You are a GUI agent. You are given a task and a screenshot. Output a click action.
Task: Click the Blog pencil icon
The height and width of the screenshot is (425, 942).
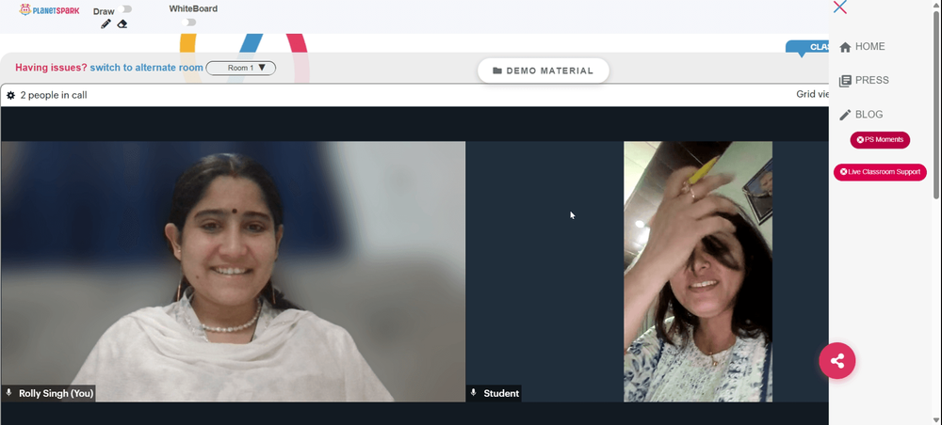tap(845, 115)
